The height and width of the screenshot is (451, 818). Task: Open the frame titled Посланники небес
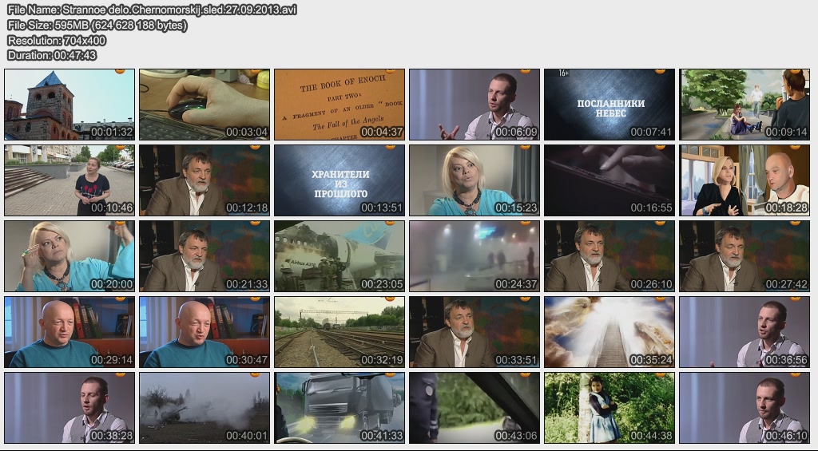coord(609,104)
